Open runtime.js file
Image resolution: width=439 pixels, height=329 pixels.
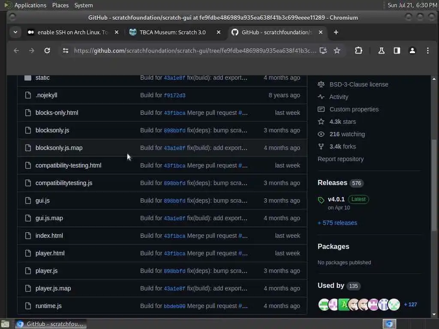pyautogui.click(x=48, y=306)
